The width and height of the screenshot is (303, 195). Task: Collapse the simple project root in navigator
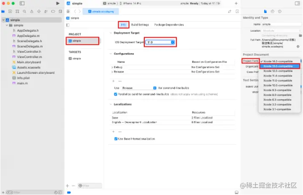tap(3, 20)
